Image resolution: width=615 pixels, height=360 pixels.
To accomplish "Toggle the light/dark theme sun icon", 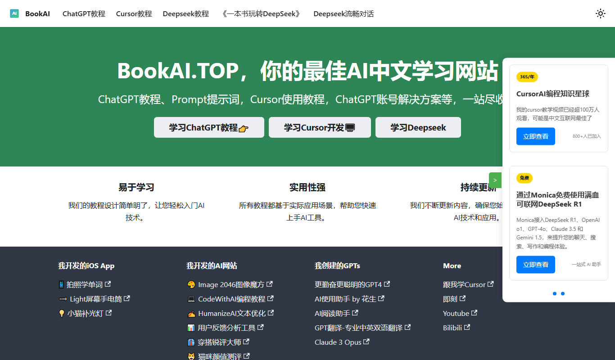I will (x=601, y=13).
